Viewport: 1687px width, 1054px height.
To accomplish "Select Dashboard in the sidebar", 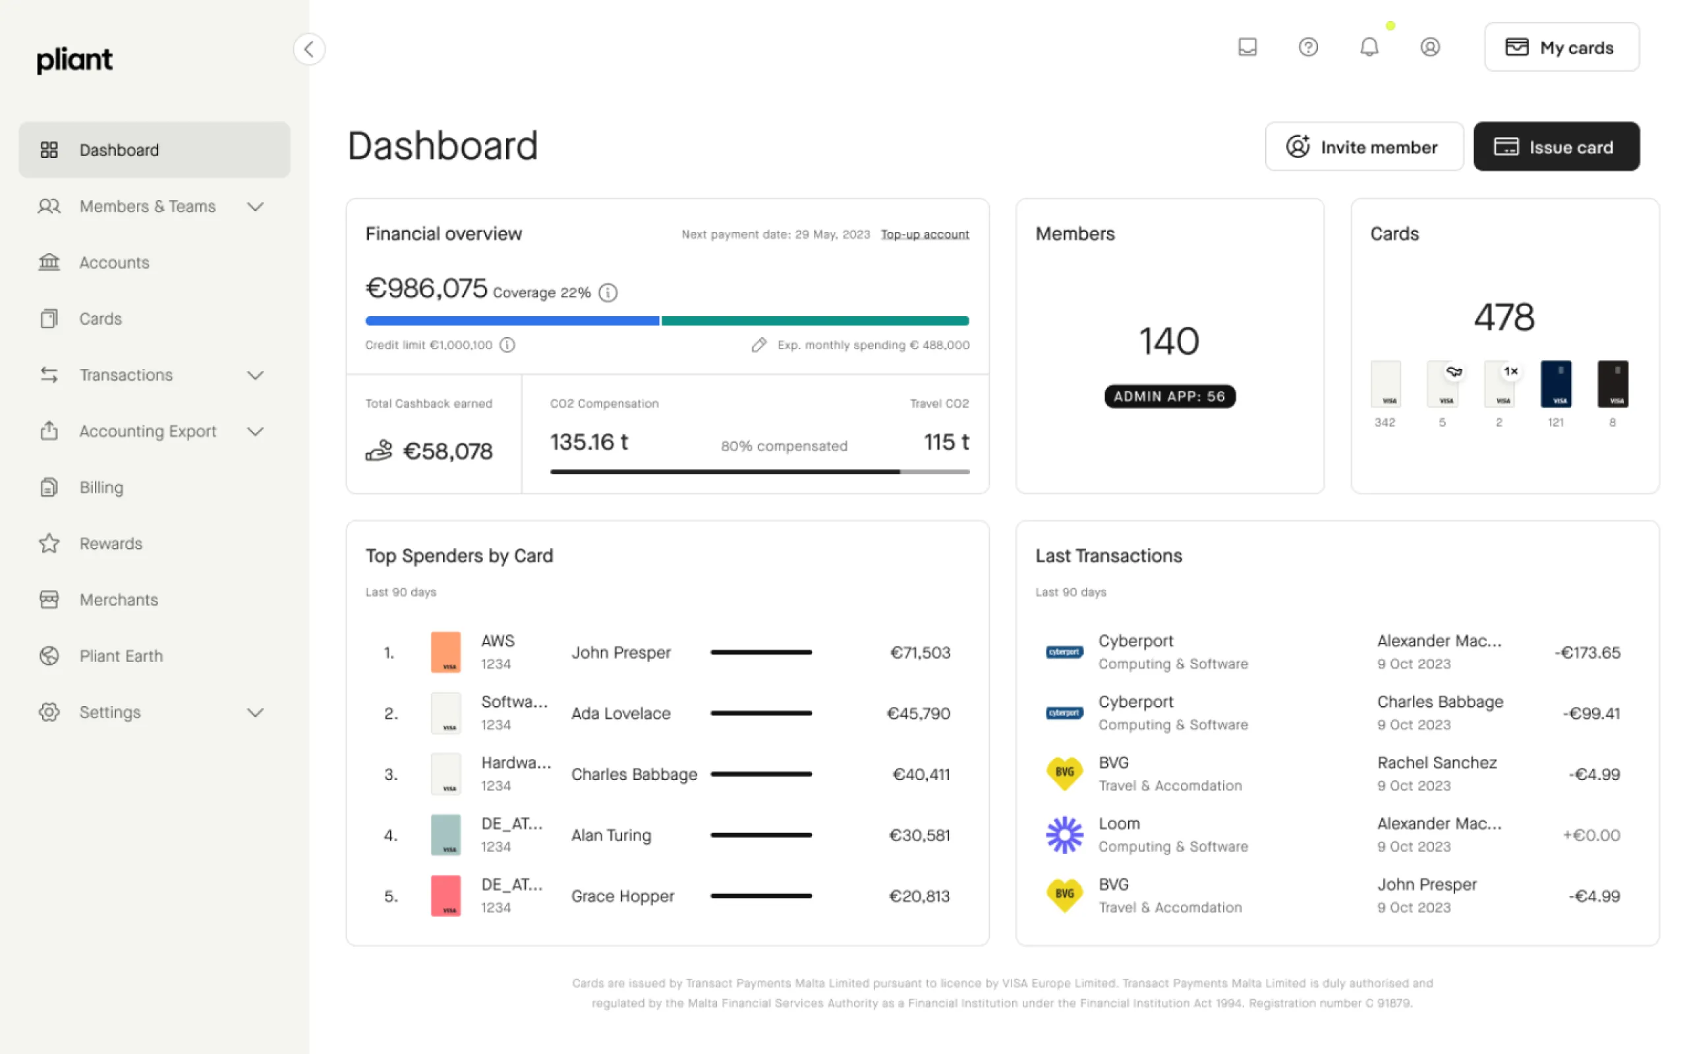I will pyautogui.click(x=119, y=149).
